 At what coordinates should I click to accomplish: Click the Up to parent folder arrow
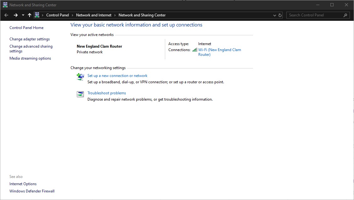point(30,15)
